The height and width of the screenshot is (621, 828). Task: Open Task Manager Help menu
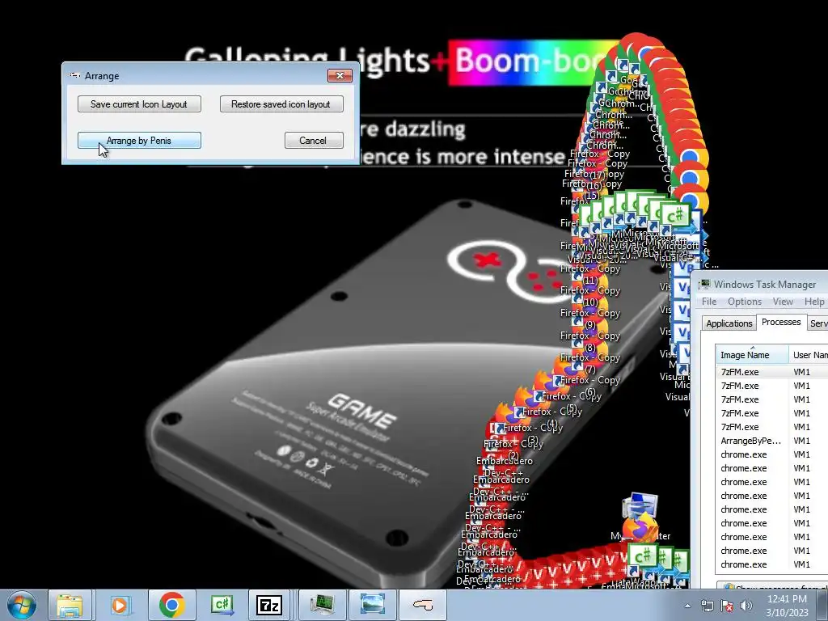coord(814,302)
